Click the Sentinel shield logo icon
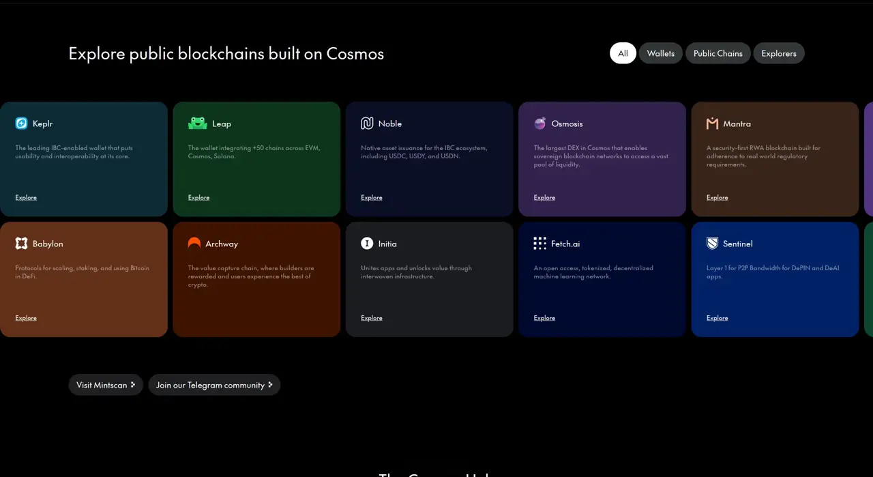This screenshot has height=477, width=873. coord(713,244)
